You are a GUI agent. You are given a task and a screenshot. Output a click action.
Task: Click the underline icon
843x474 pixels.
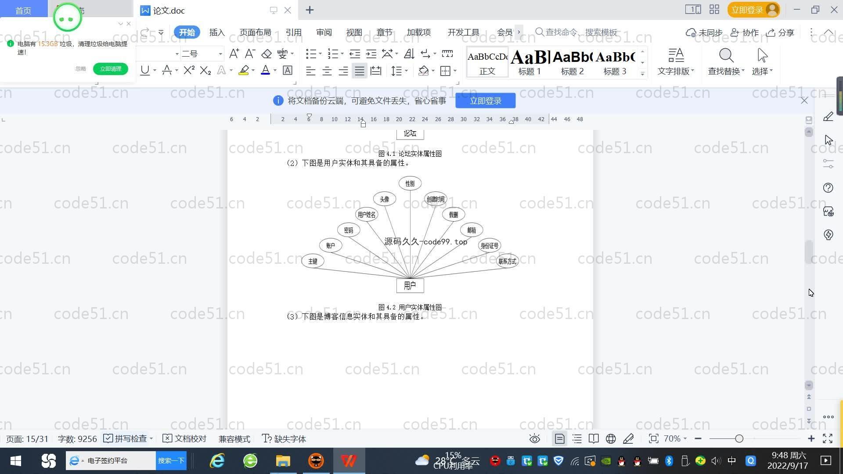[145, 71]
